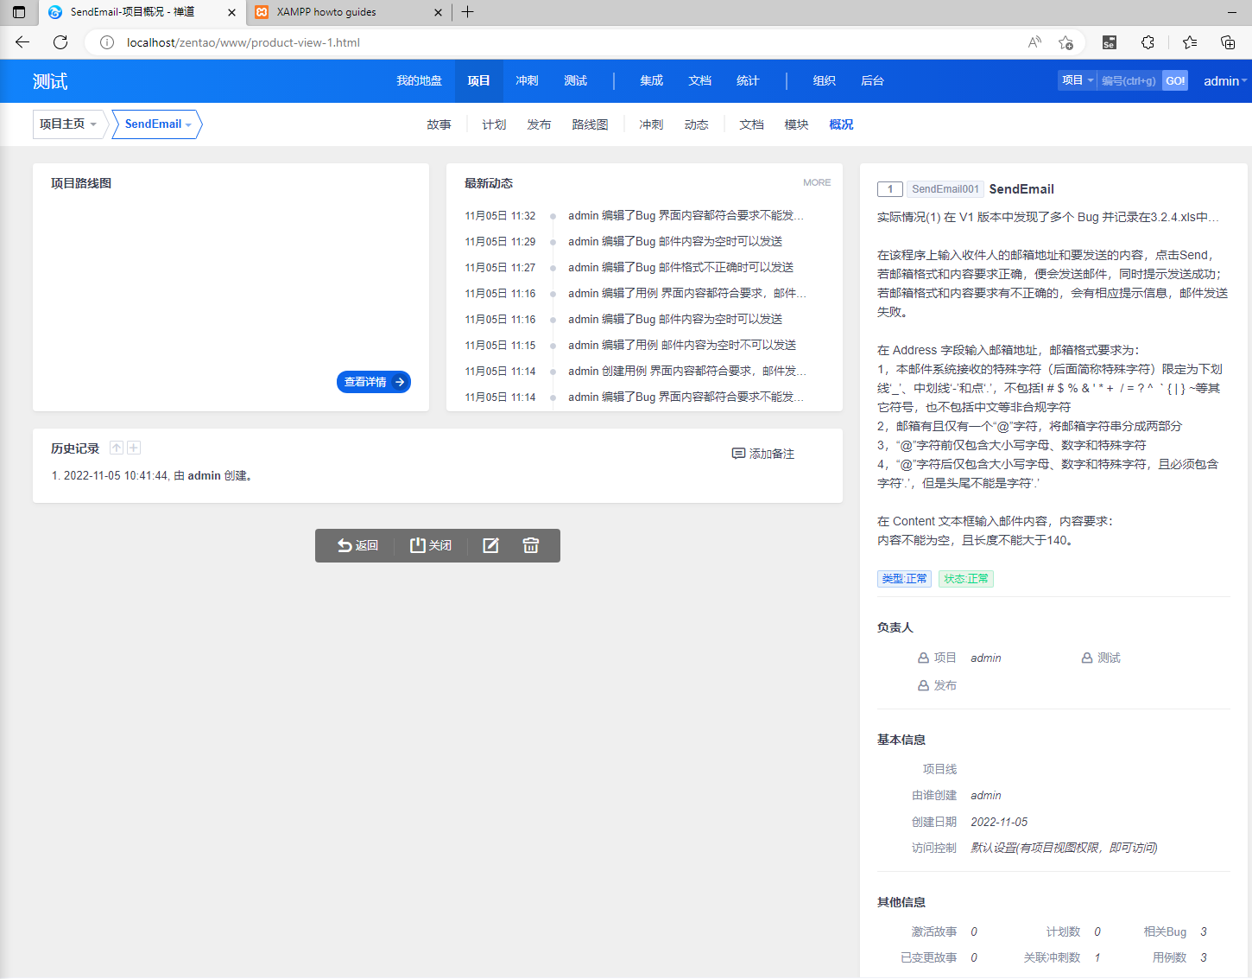Open 组织 in top navigation

tap(824, 81)
